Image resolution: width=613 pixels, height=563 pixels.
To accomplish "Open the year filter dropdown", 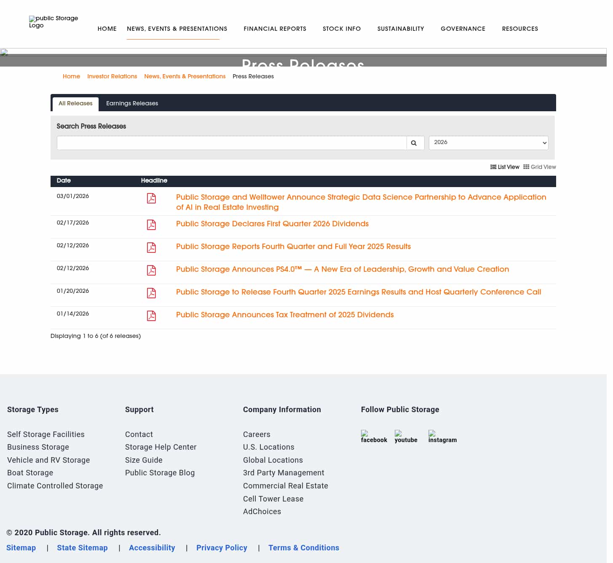I will [x=488, y=142].
